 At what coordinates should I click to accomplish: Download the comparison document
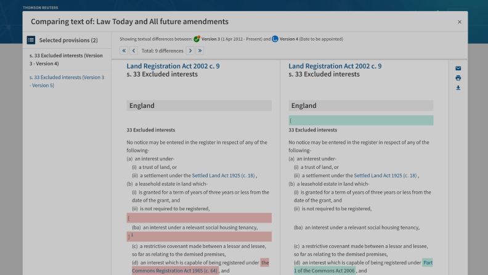pyautogui.click(x=458, y=88)
